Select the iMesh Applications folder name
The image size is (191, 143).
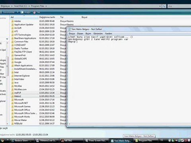click(23, 66)
